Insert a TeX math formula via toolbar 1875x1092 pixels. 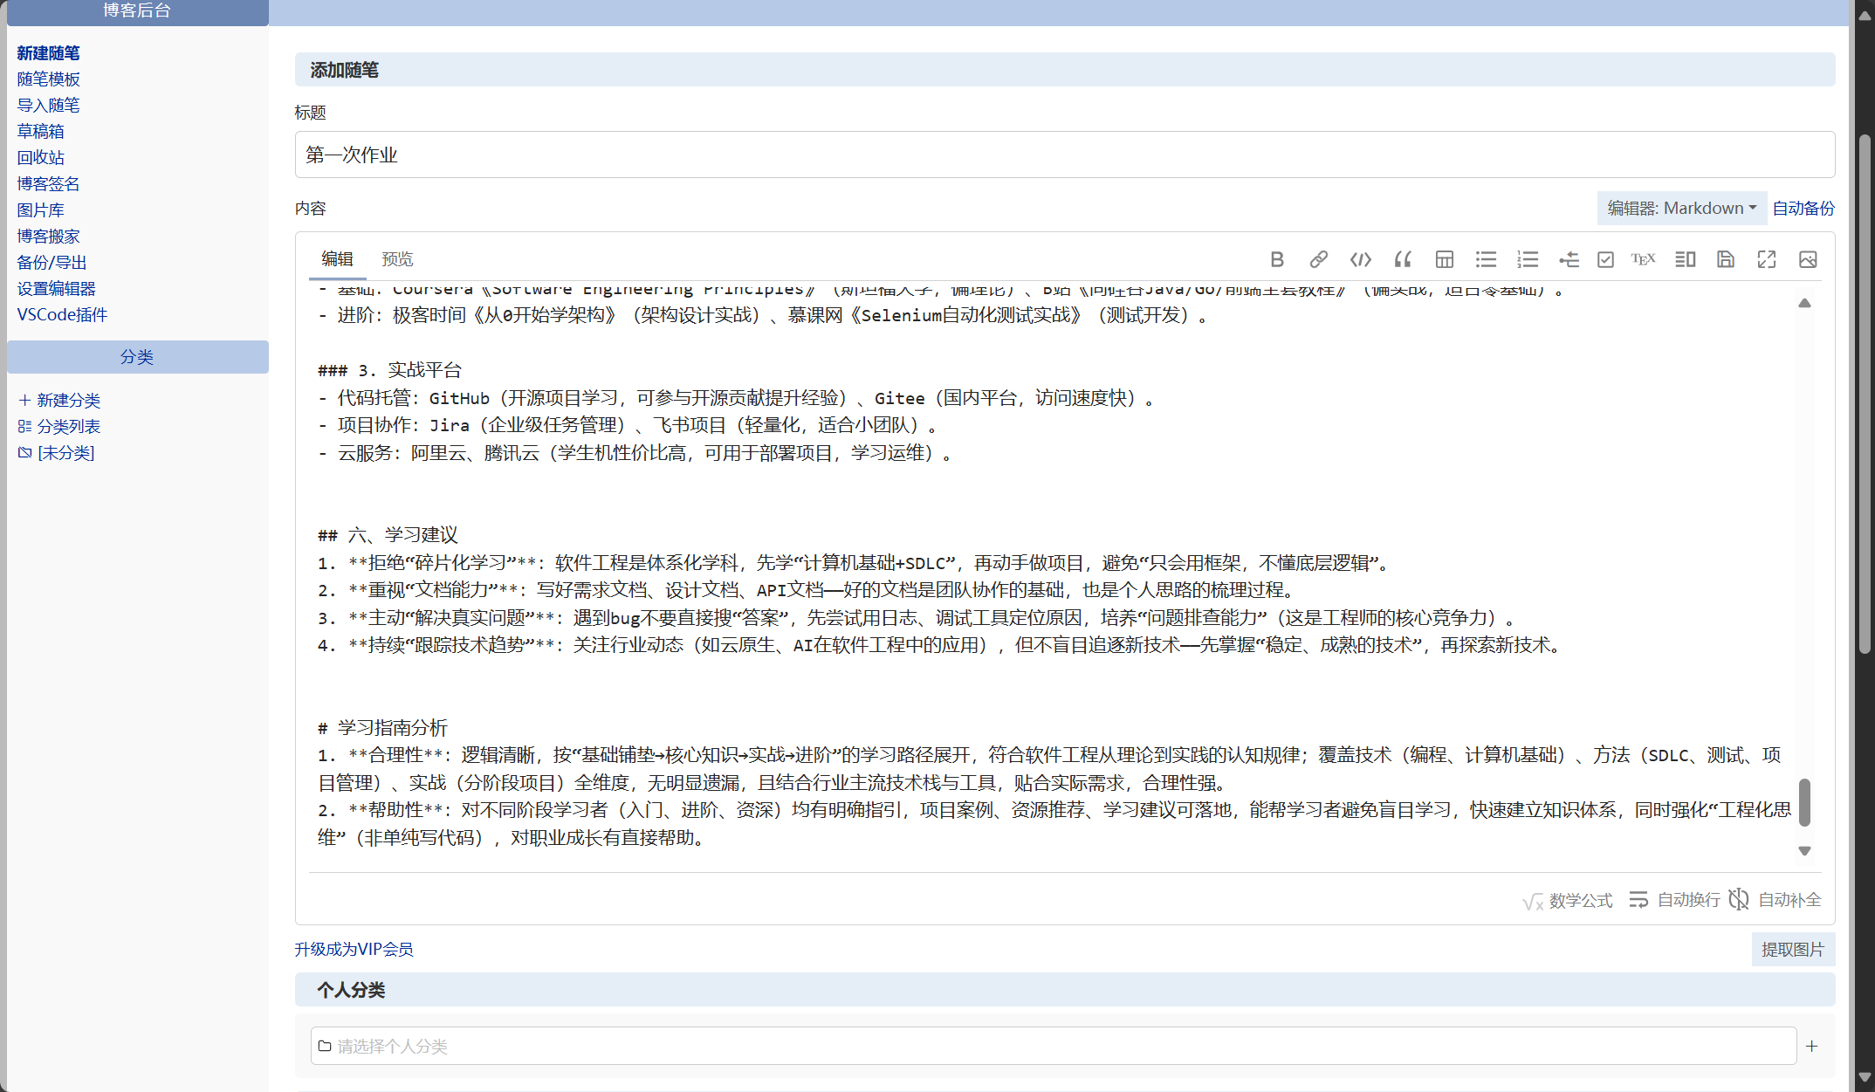(x=1644, y=259)
